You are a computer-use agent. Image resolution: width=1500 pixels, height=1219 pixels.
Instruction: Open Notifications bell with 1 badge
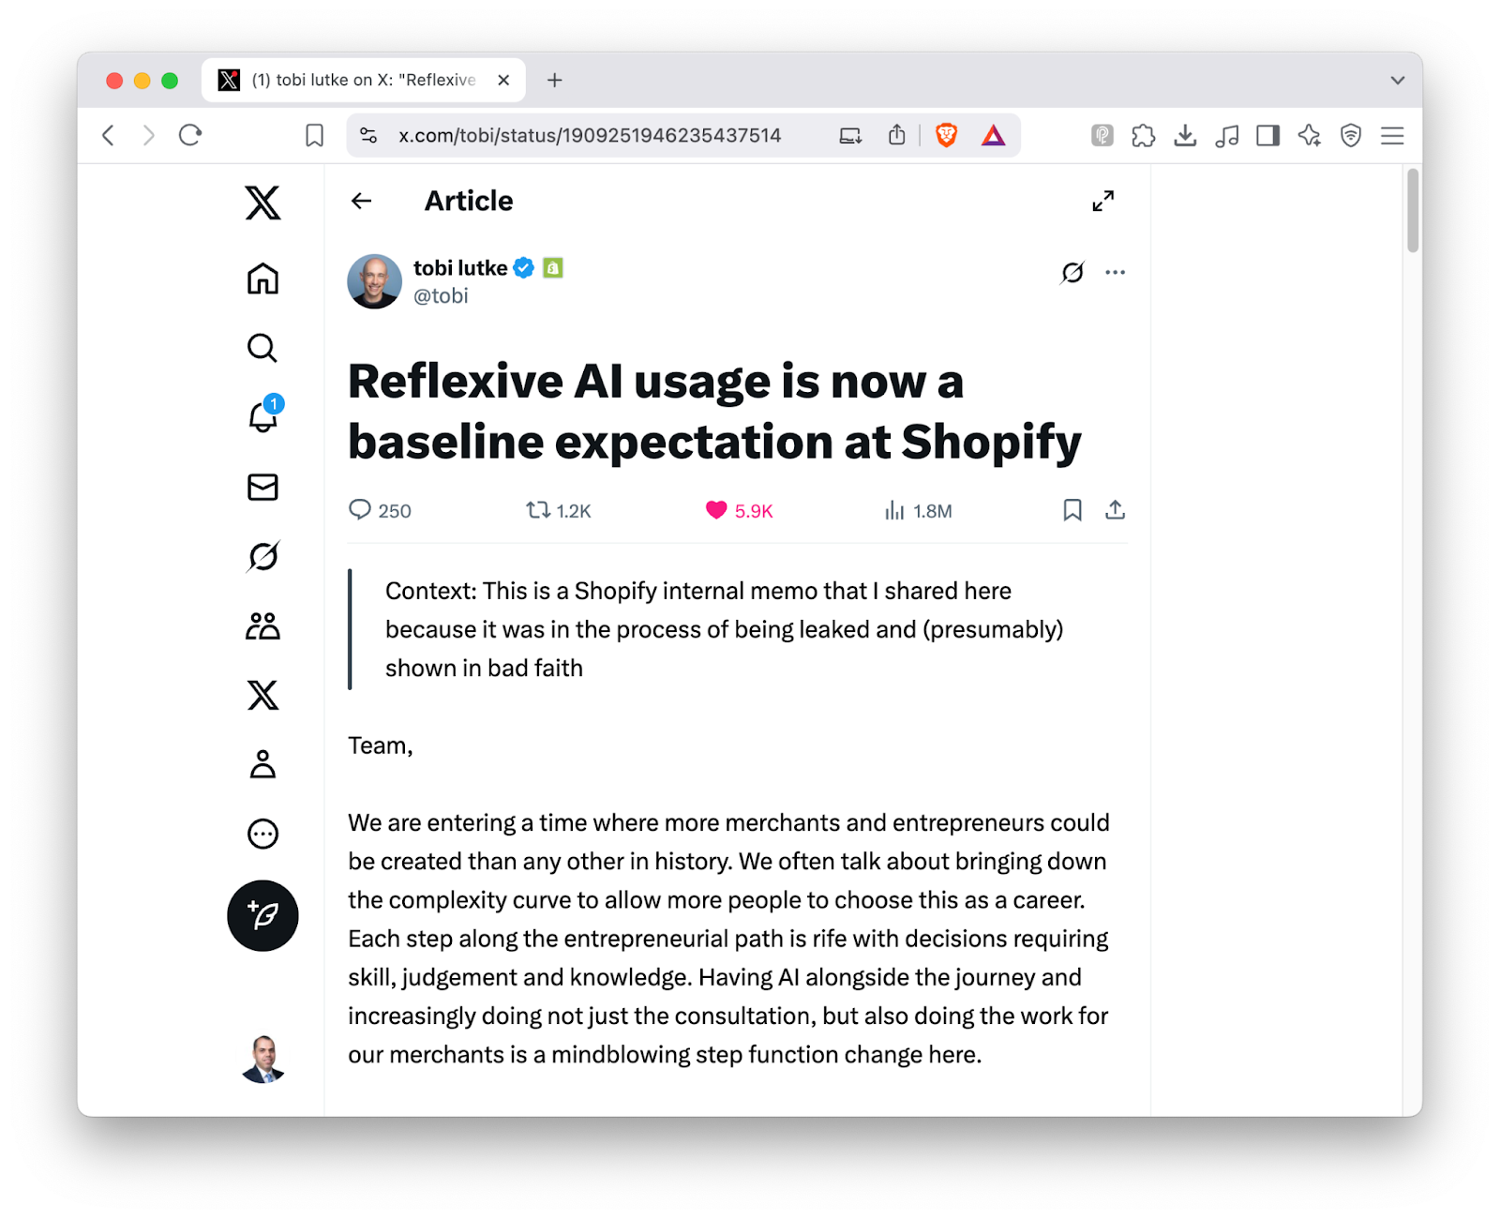263,415
